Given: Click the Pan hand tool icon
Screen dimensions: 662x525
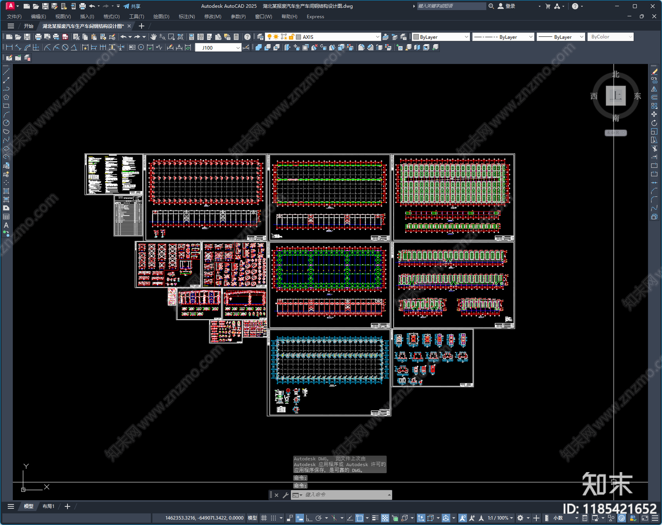Looking at the screenshot, I should (154, 37).
